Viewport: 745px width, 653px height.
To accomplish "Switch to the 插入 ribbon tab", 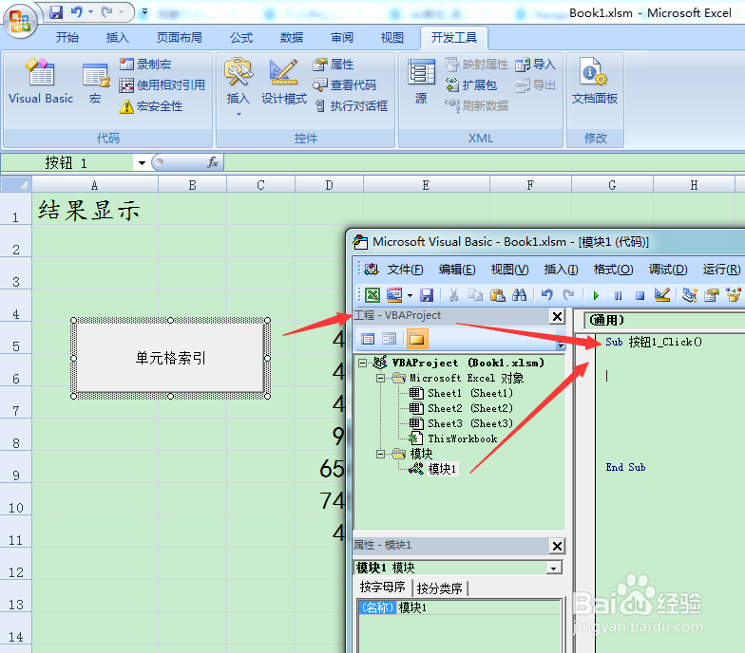I will tap(118, 38).
